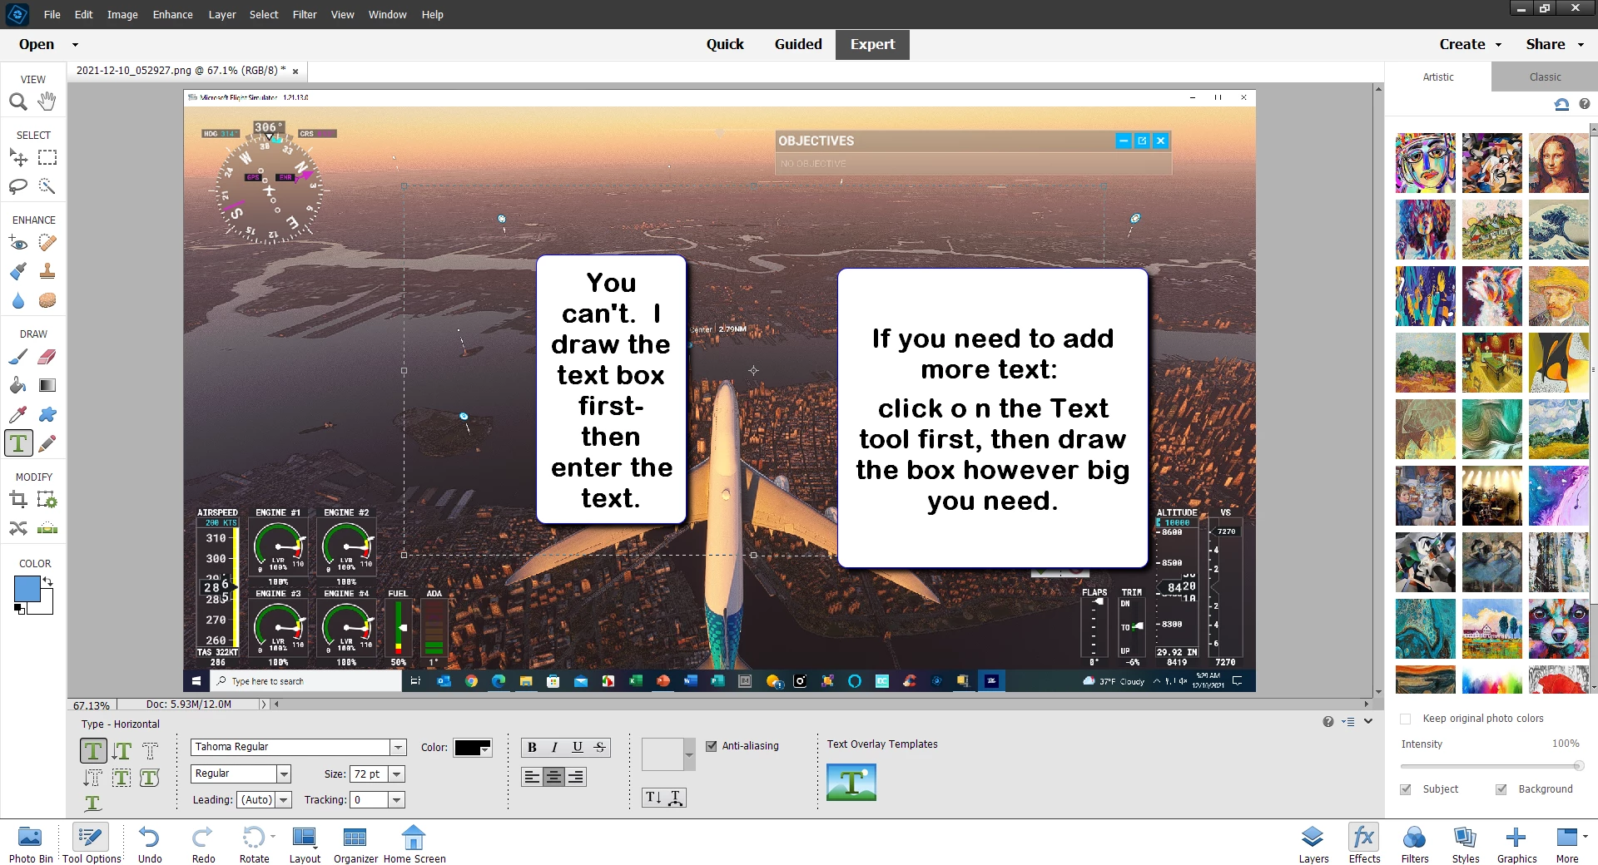This screenshot has width=1598, height=865.
Task: Select the Spot Healing Brush tool
Action: (47, 243)
